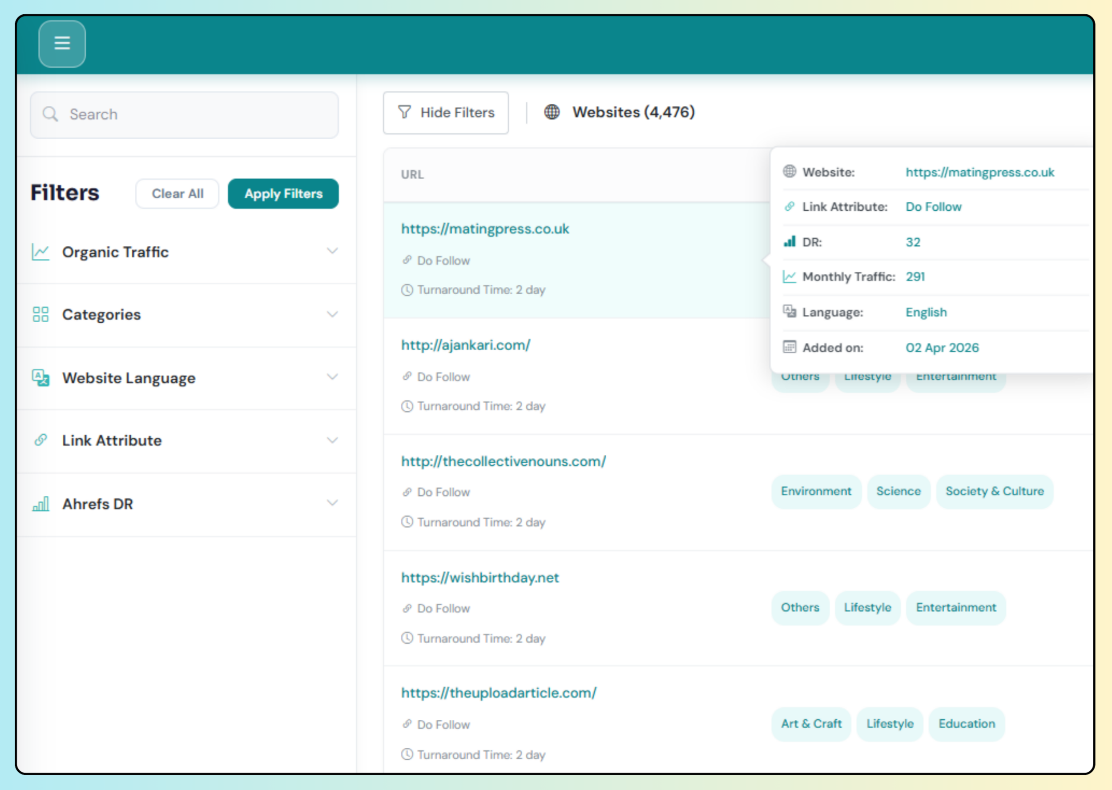
Task: Open the https://matingpress.co.uk link in list
Action: tap(485, 229)
